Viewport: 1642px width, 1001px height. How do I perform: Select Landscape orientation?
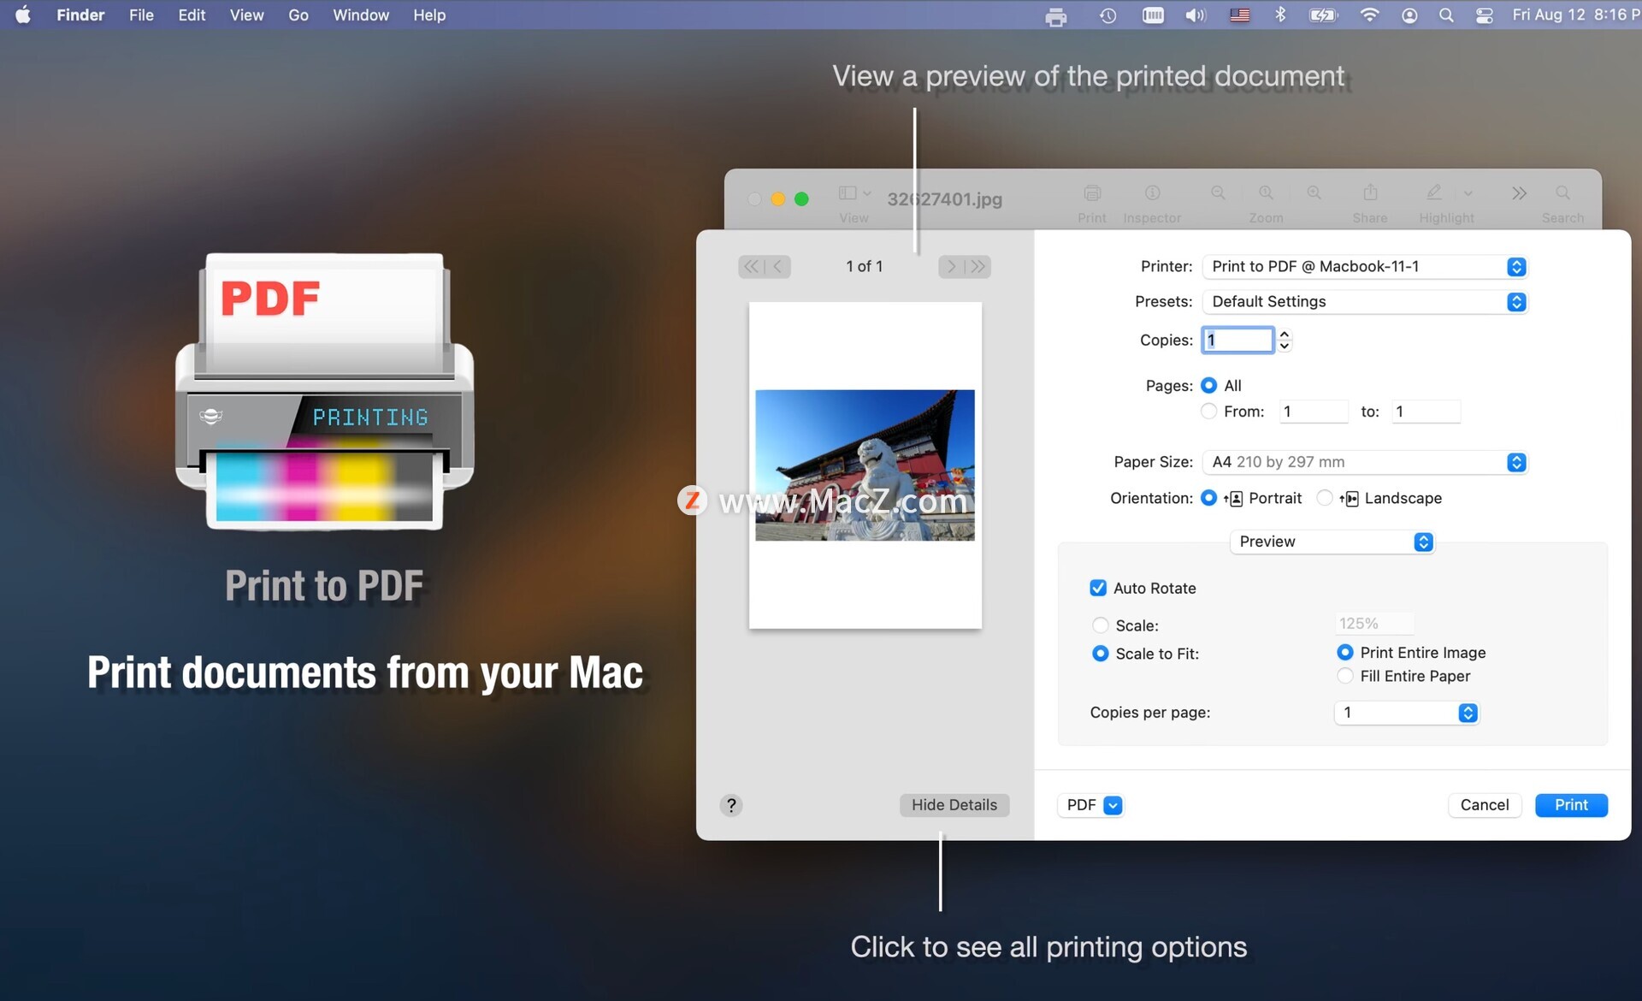pyautogui.click(x=1325, y=498)
